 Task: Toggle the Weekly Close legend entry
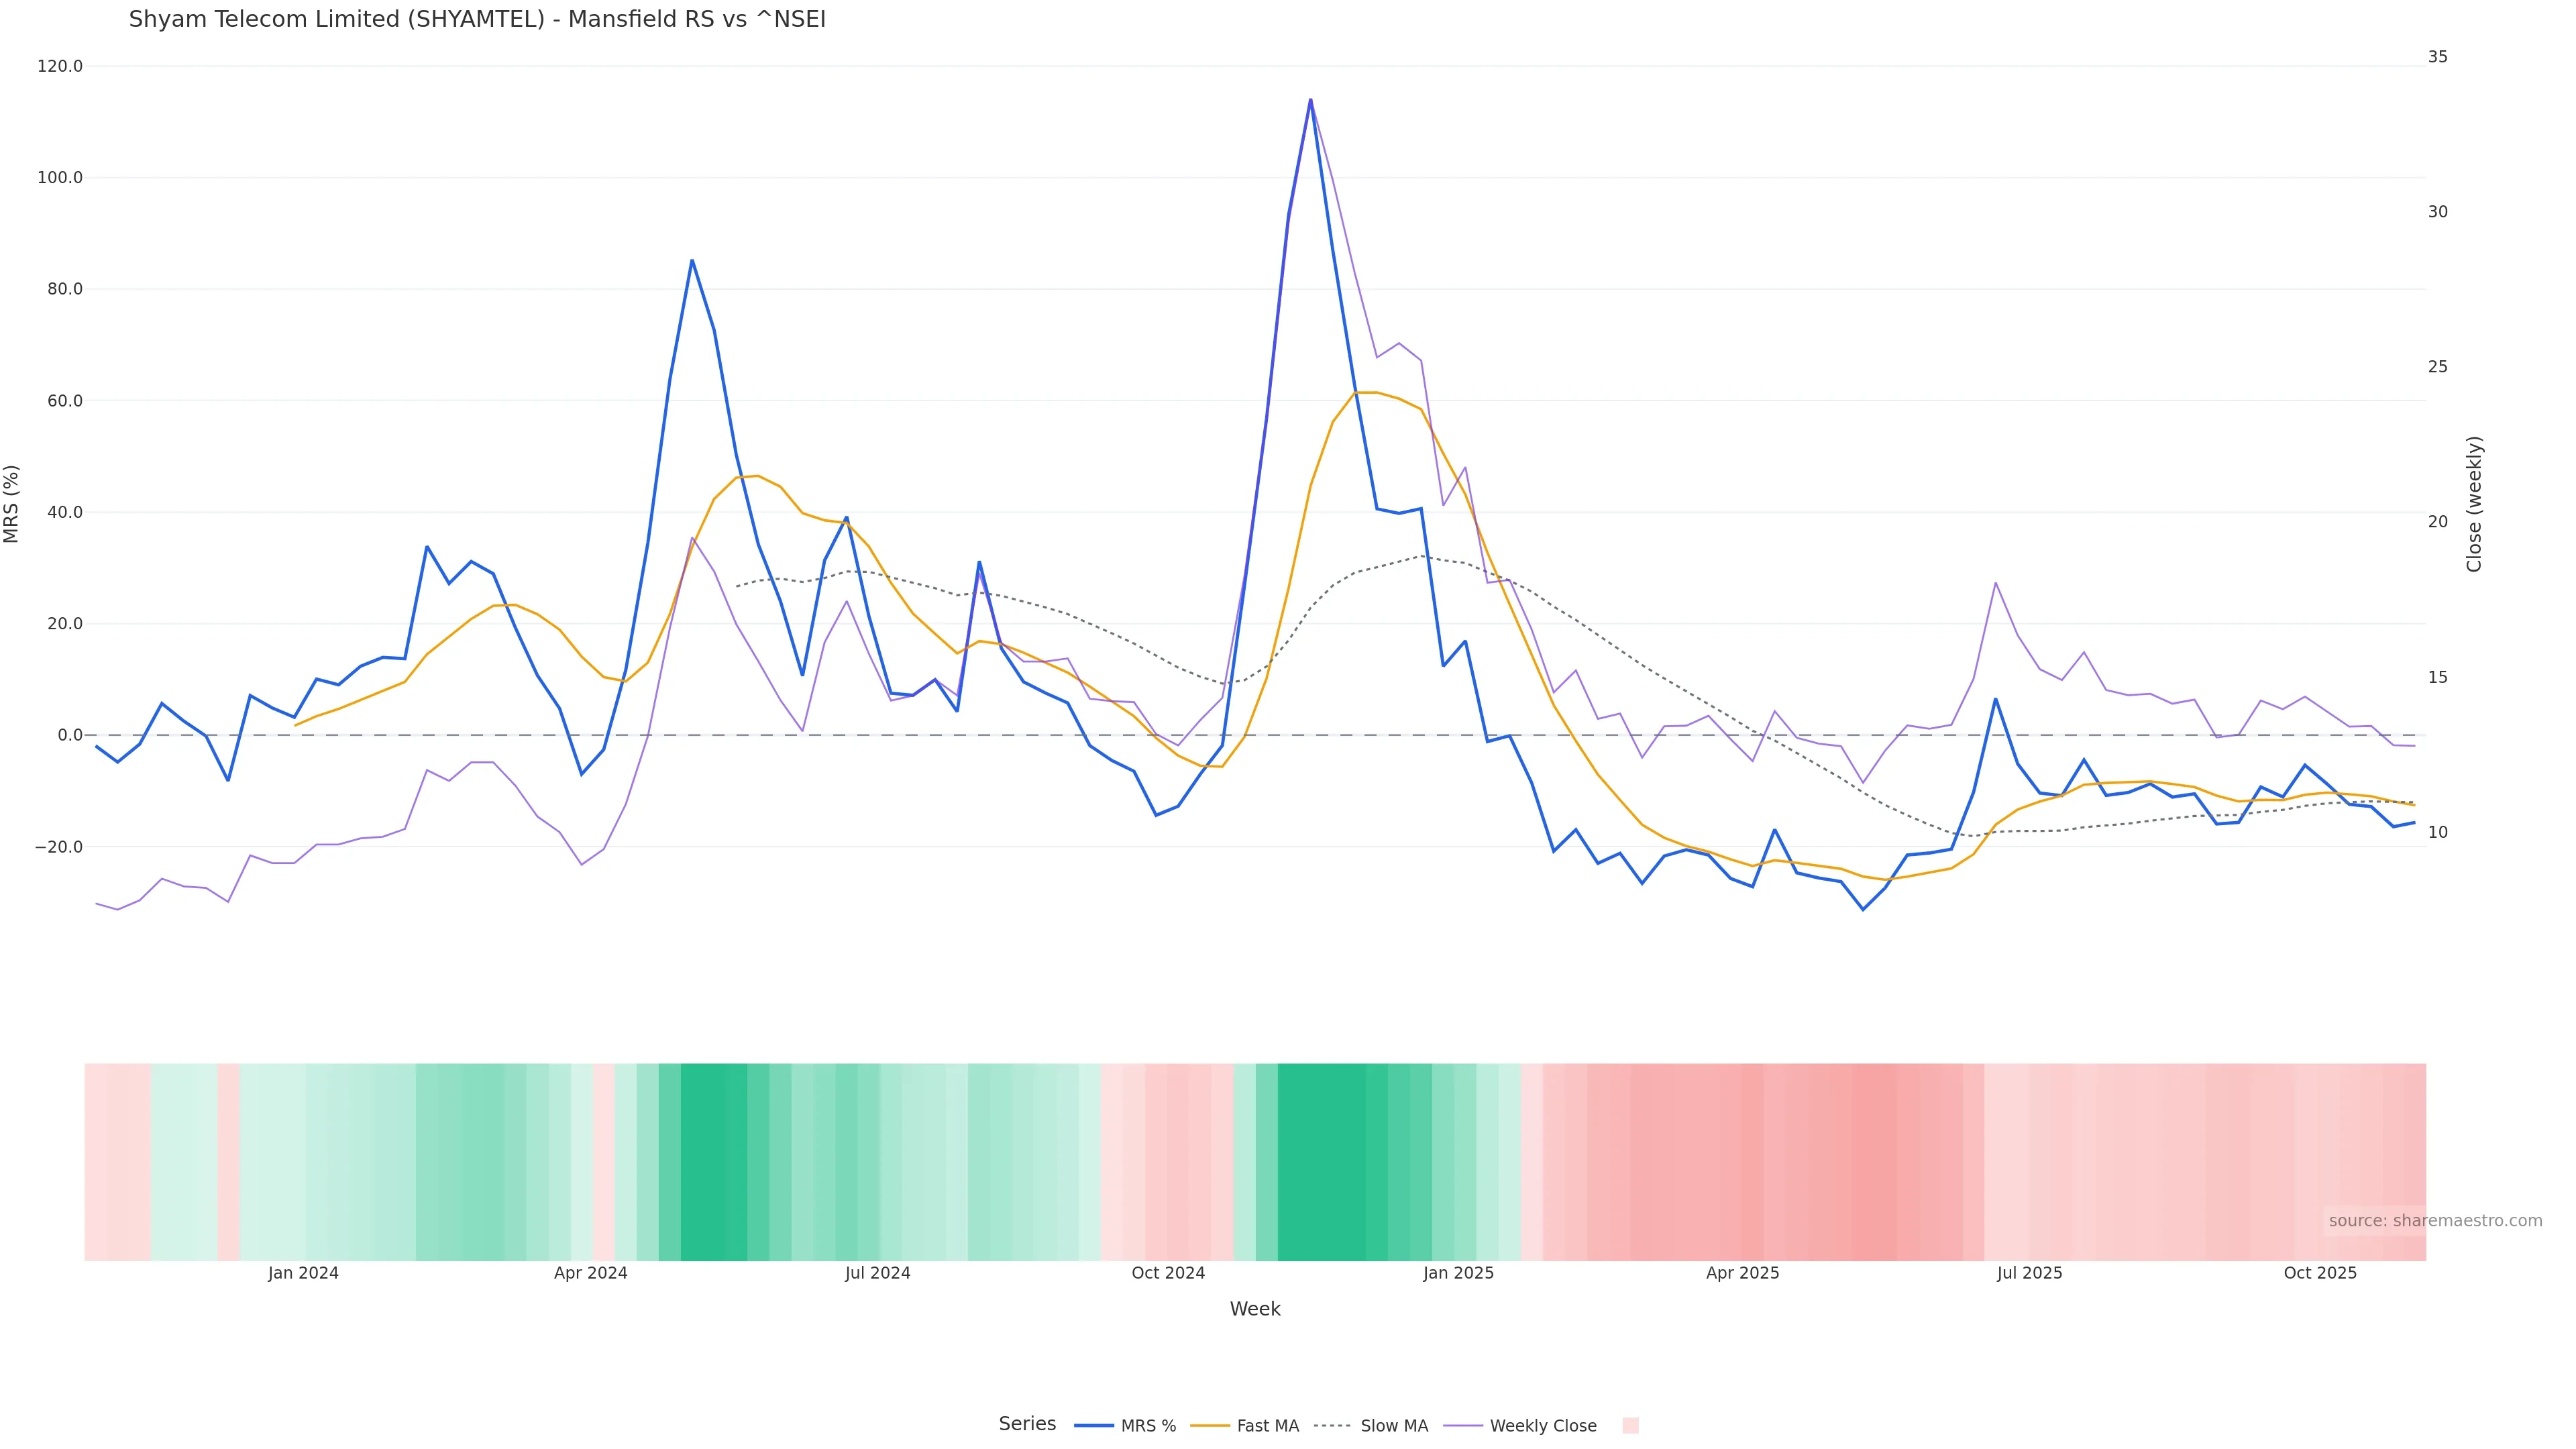[x=1542, y=1426]
